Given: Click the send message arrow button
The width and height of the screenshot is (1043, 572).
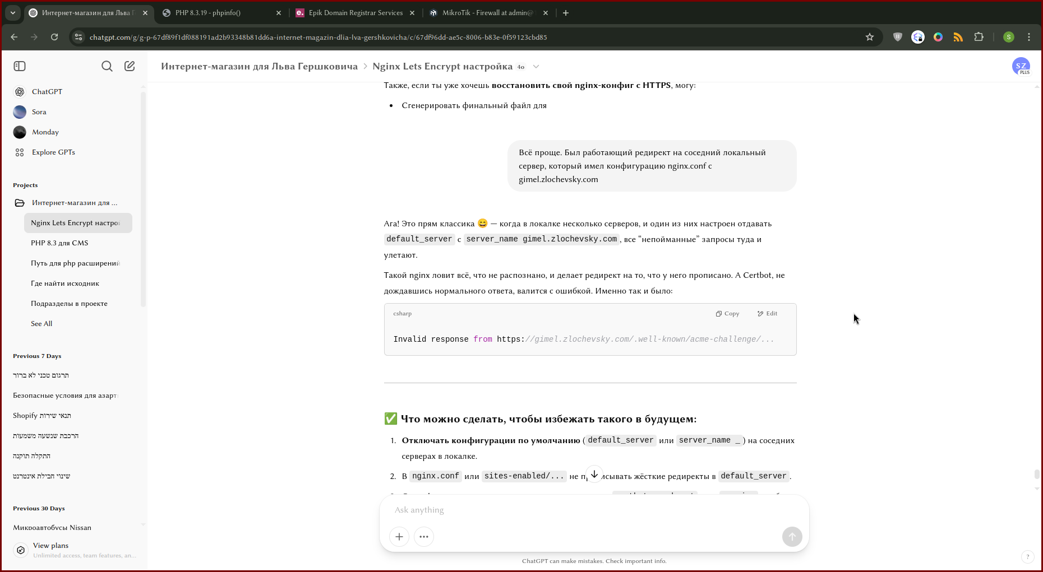Looking at the screenshot, I should click(x=792, y=537).
